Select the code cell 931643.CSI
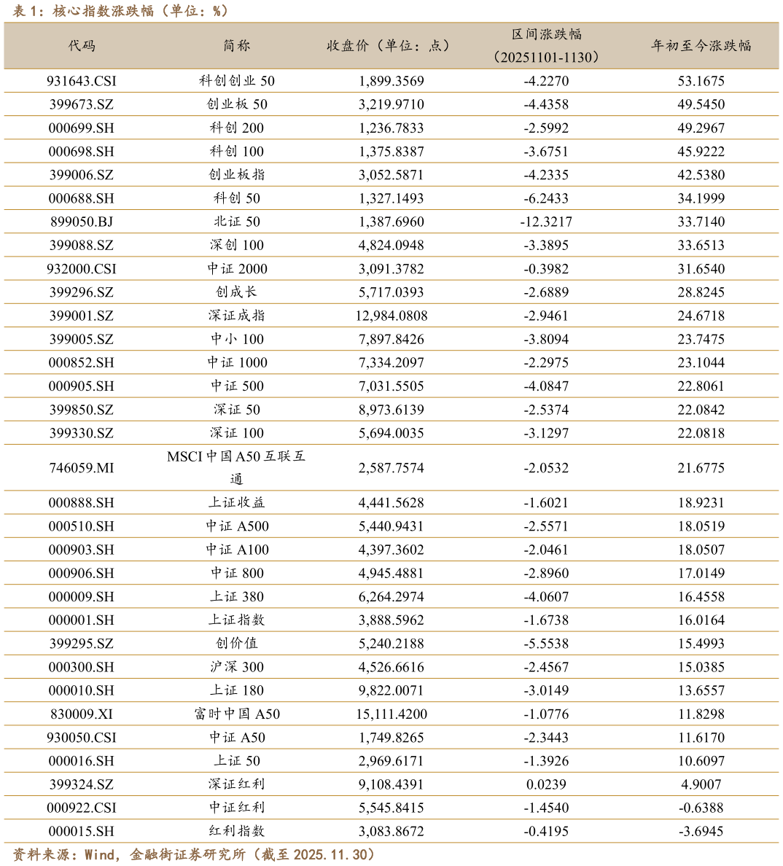Image resolution: width=783 pixels, height=866 pixels. (82, 81)
